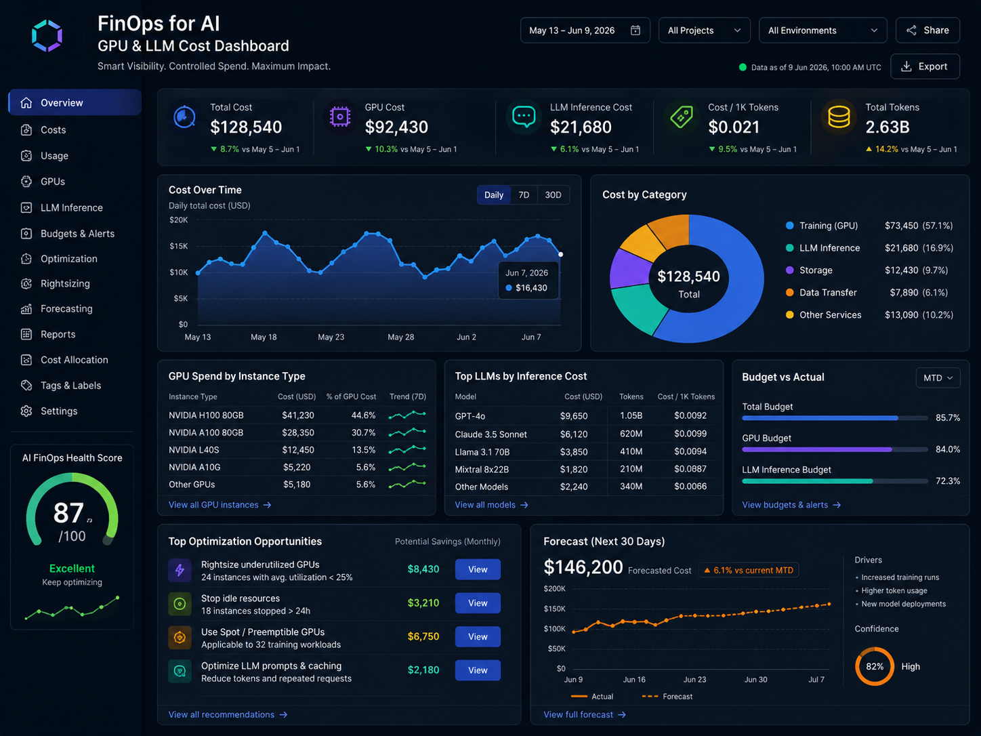981x736 pixels.
Task: Click the Storage purple legend dot
Action: click(x=789, y=270)
